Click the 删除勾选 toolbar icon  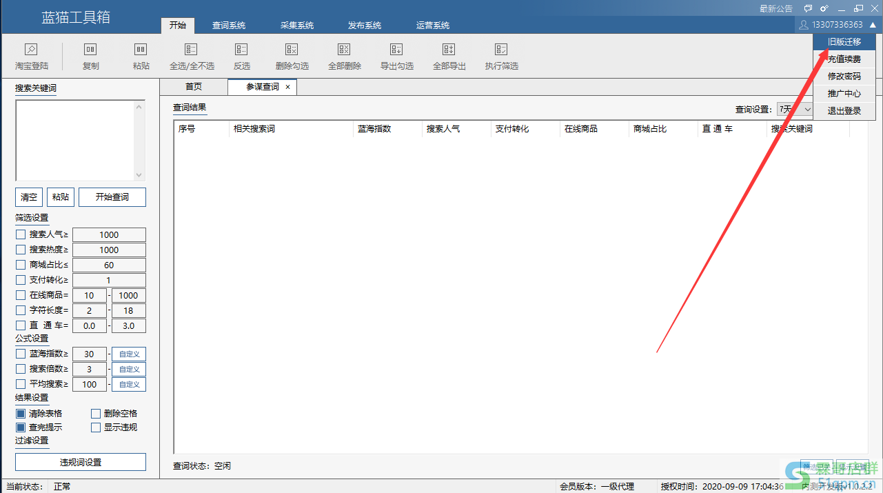[292, 50]
